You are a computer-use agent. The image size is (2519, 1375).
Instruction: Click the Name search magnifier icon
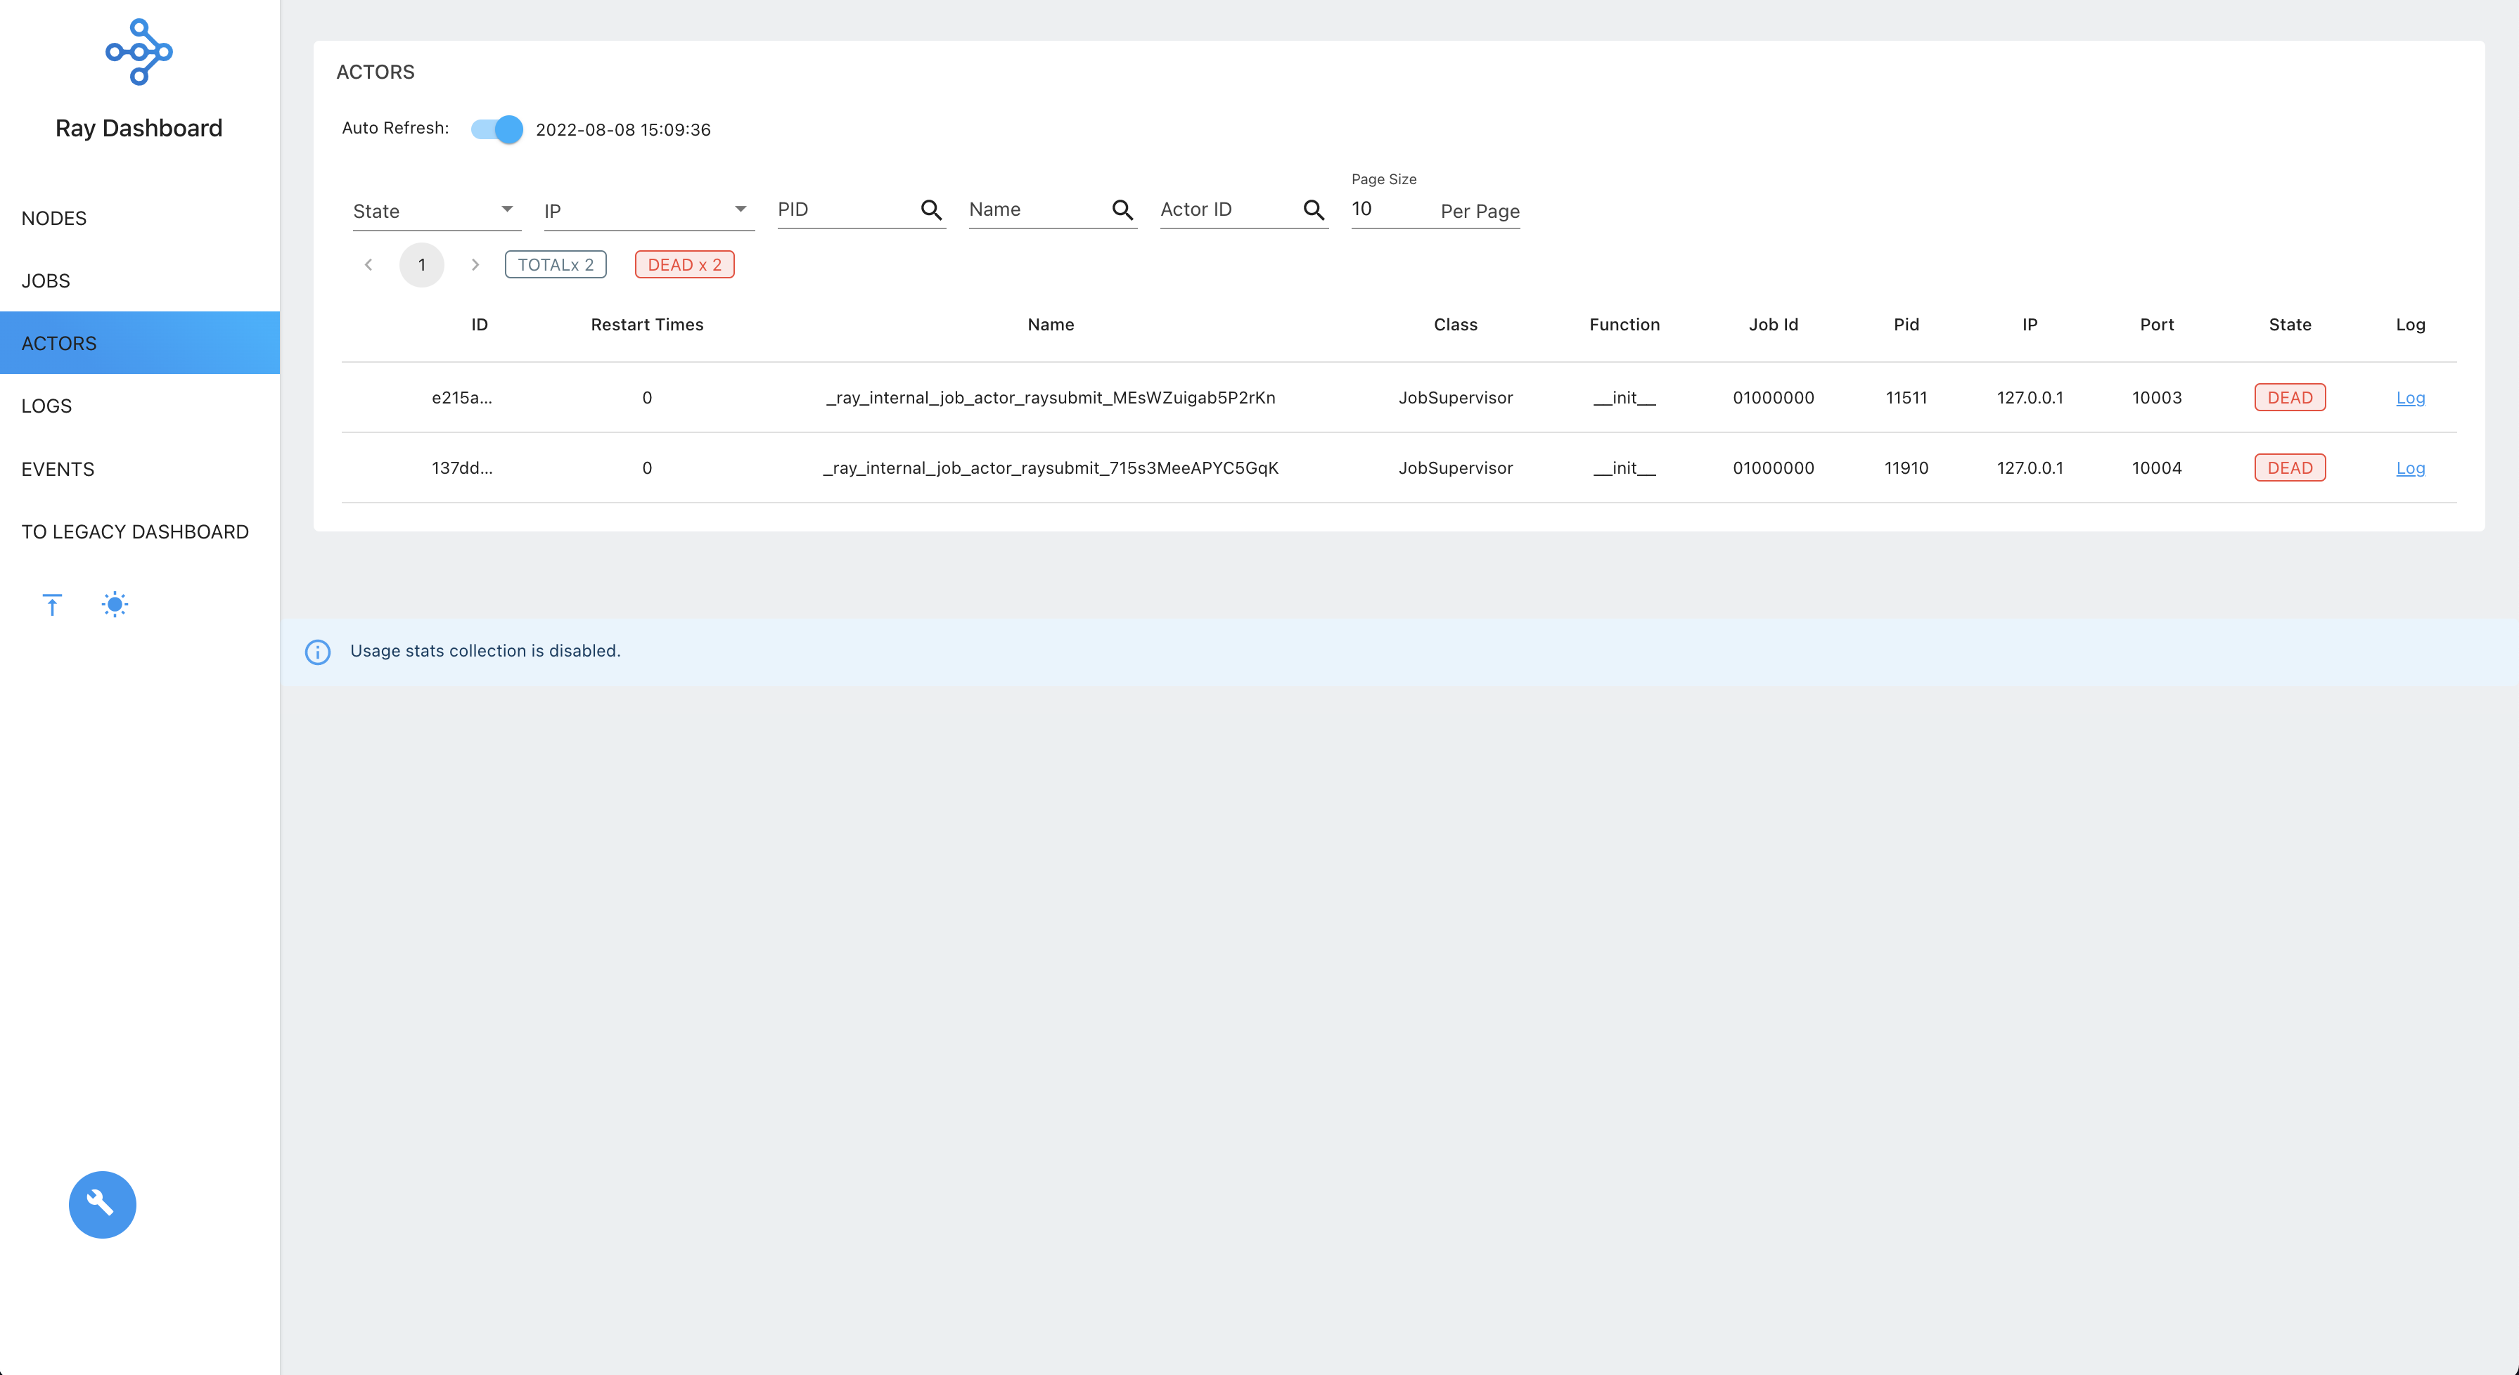1122,210
